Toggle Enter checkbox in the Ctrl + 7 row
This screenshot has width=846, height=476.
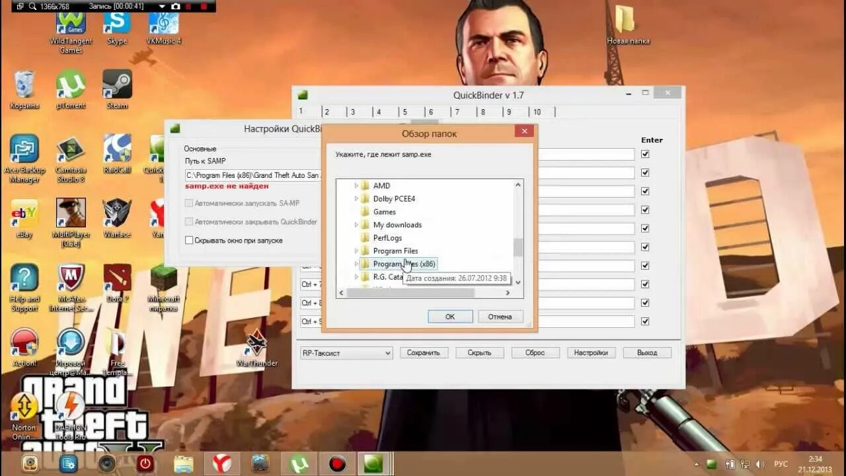click(645, 284)
